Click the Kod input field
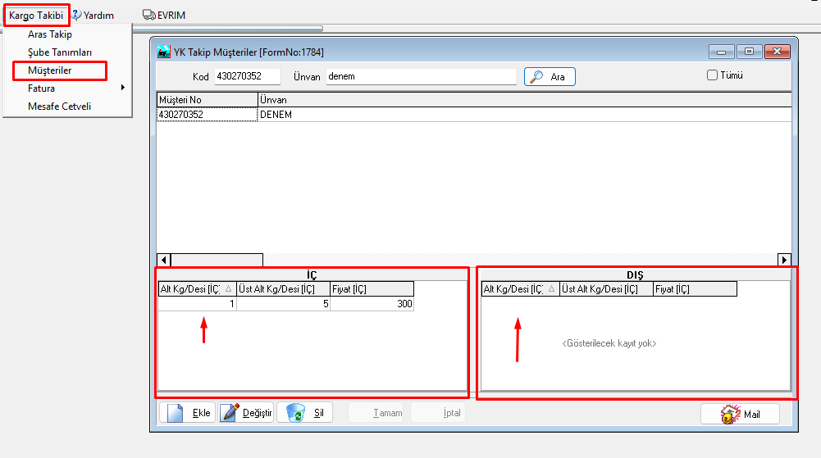This screenshot has height=458, width=821. 247,76
